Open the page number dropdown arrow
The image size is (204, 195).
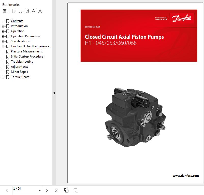40,191
